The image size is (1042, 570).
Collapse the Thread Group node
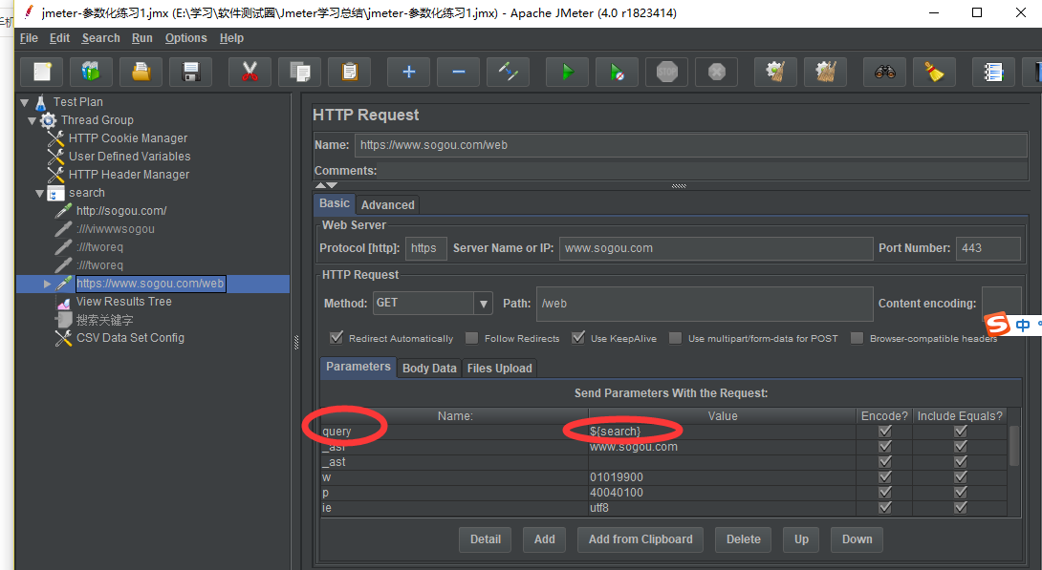pyautogui.click(x=32, y=120)
